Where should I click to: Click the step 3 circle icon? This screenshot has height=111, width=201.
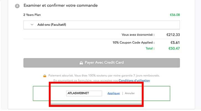point(17,6)
